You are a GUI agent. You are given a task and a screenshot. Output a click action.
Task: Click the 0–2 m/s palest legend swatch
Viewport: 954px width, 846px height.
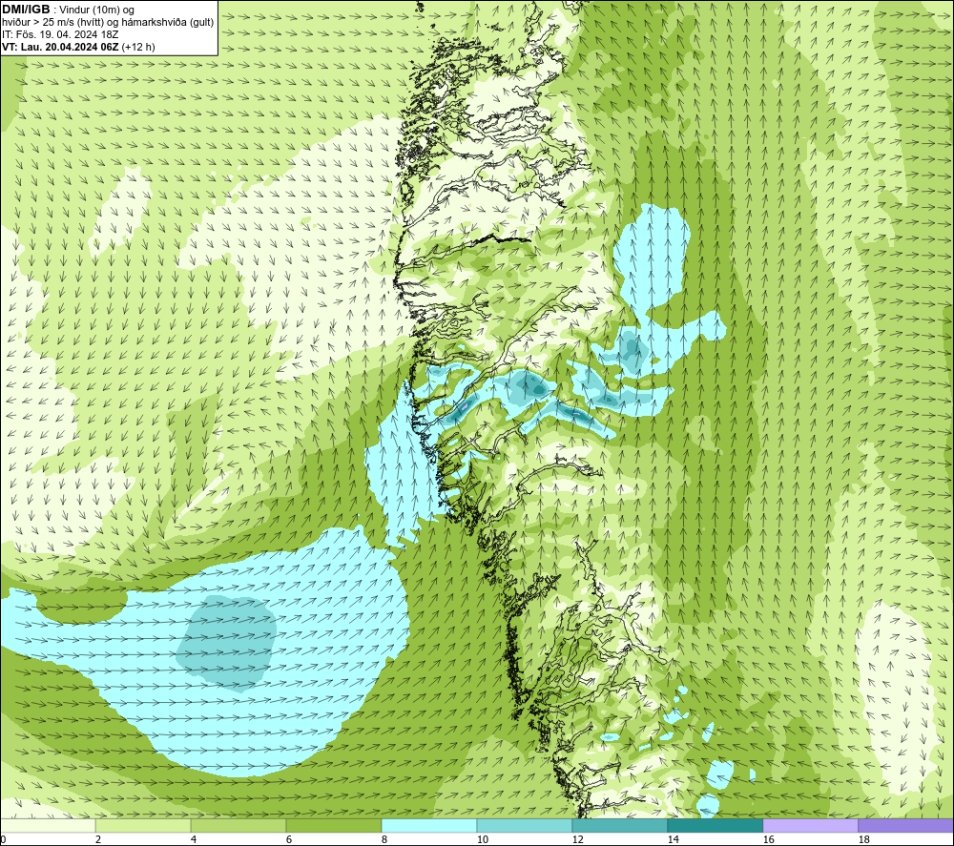pyautogui.click(x=48, y=826)
